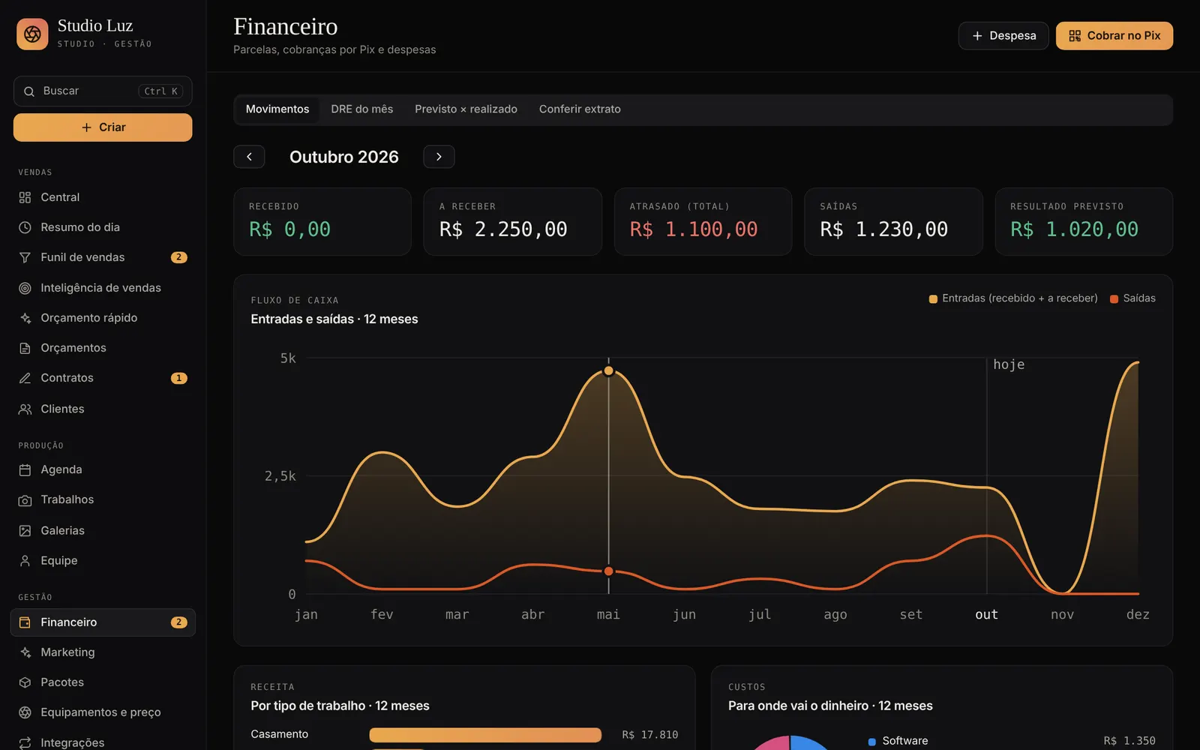Click the Criar button
The height and width of the screenshot is (750, 1200).
(103, 127)
